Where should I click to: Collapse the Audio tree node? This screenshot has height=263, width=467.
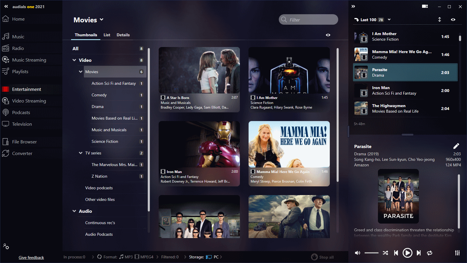(x=74, y=211)
